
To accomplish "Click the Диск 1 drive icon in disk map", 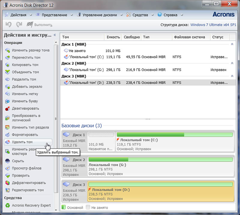I will click(x=66, y=135).
